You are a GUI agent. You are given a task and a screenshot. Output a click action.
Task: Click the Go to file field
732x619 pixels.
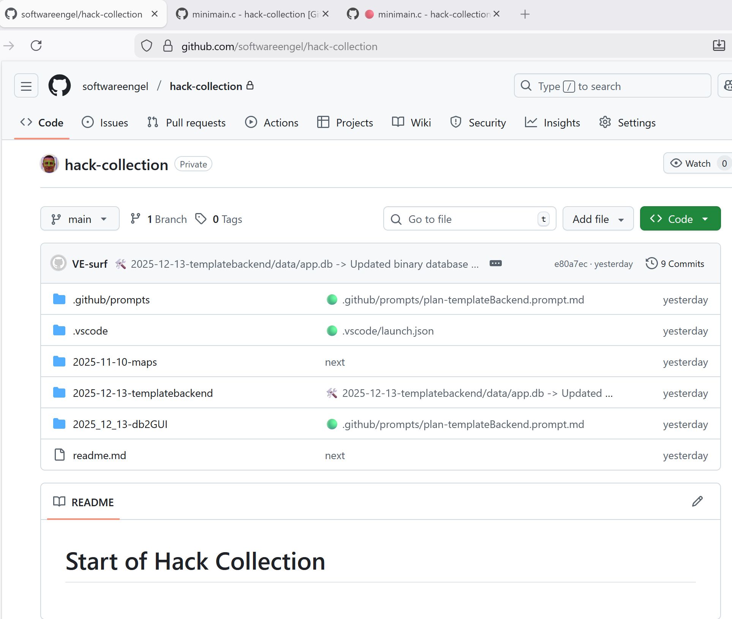tap(469, 219)
